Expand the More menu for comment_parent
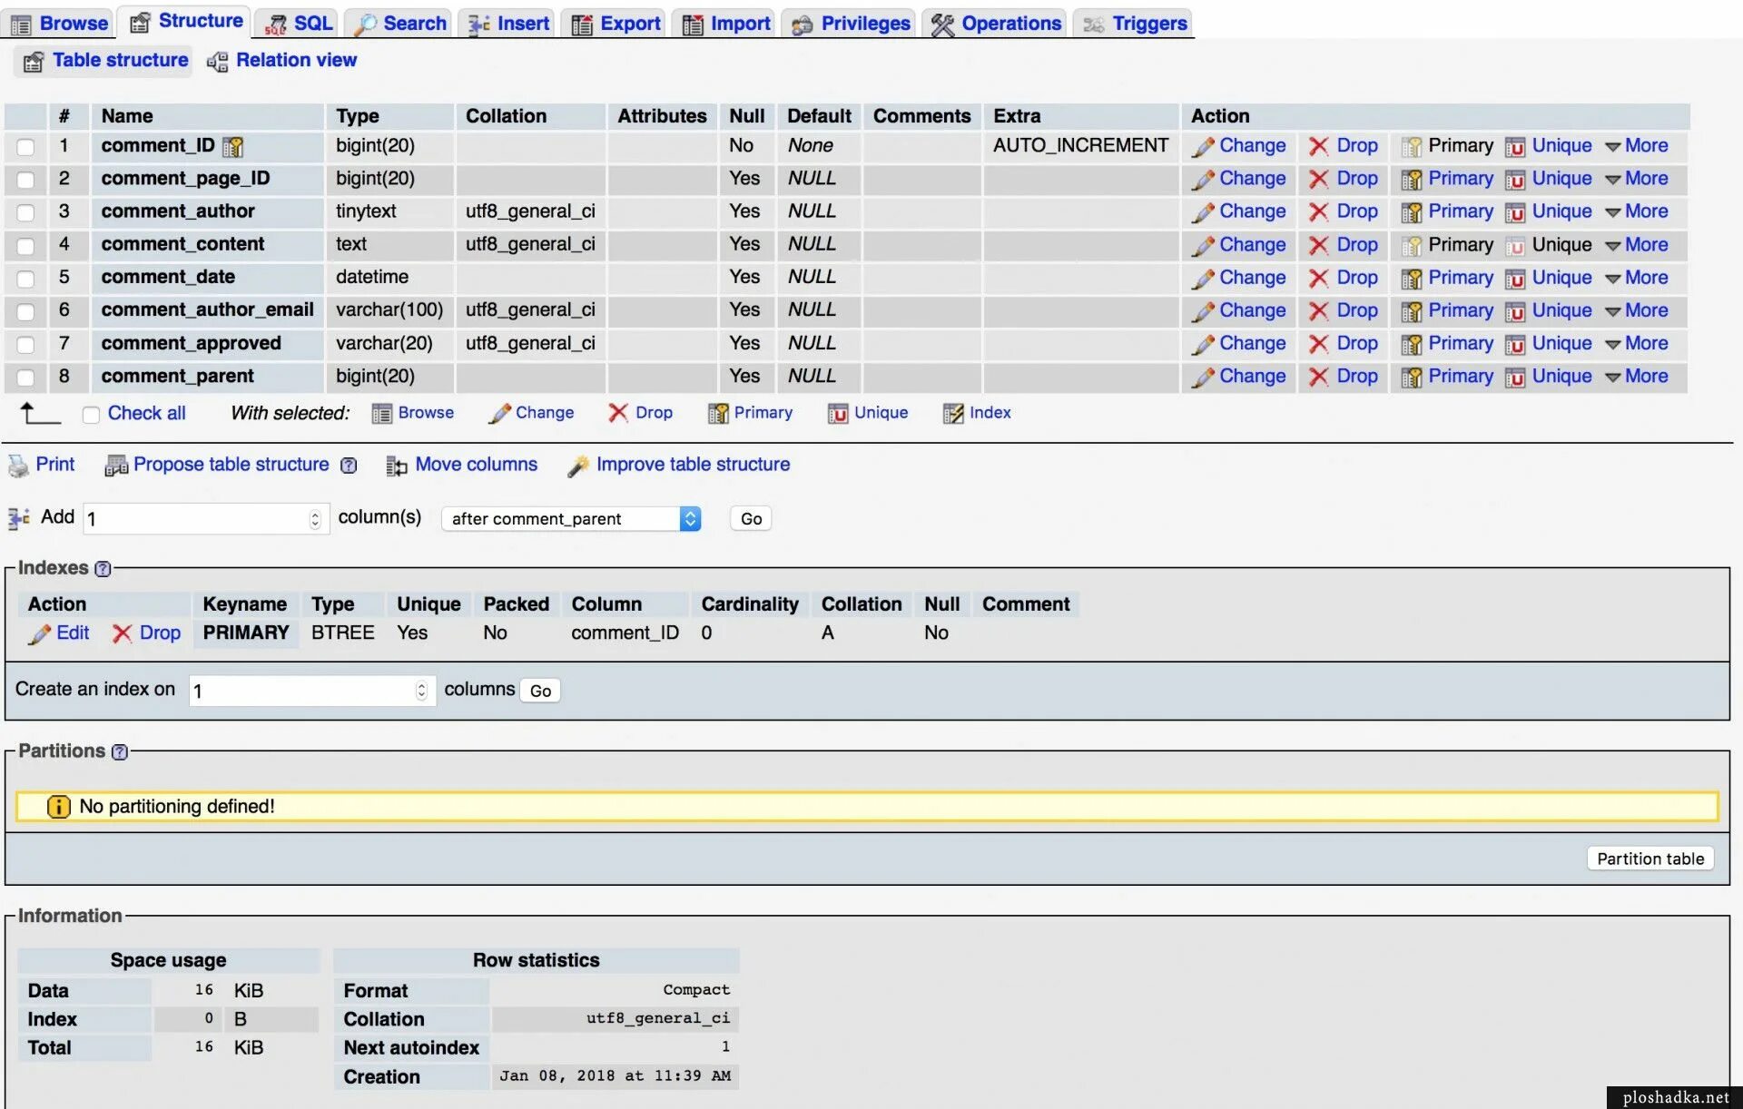Image resolution: width=1743 pixels, height=1109 pixels. (1636, 377)
